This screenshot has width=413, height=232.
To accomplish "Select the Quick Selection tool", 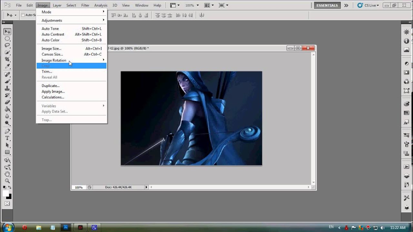I will coord(7,52).
